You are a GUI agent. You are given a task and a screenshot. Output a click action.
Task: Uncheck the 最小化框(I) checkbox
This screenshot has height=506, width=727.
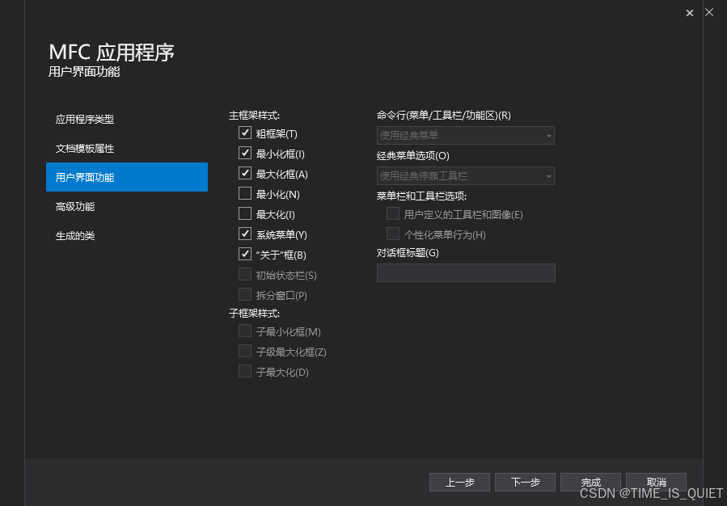tap(245, 153)
